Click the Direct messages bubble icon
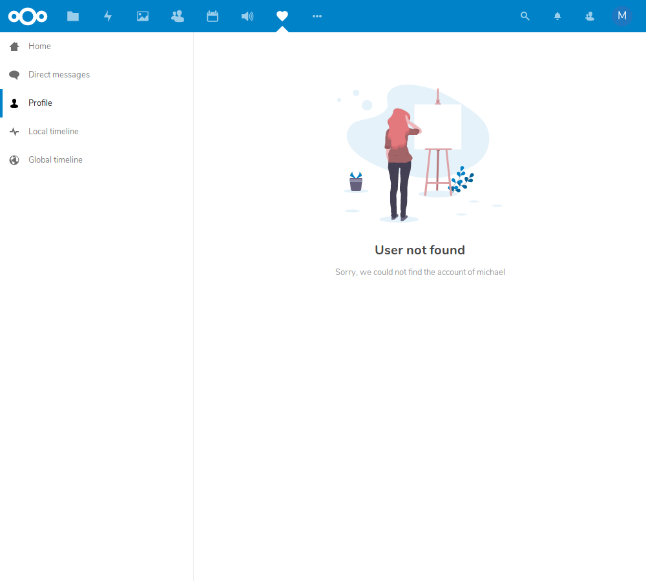The height and width of the screenshot is (581, 646). [14, 74]
